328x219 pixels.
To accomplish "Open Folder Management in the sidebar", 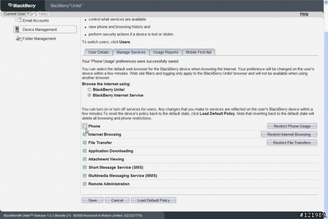I will pos(39,38).
